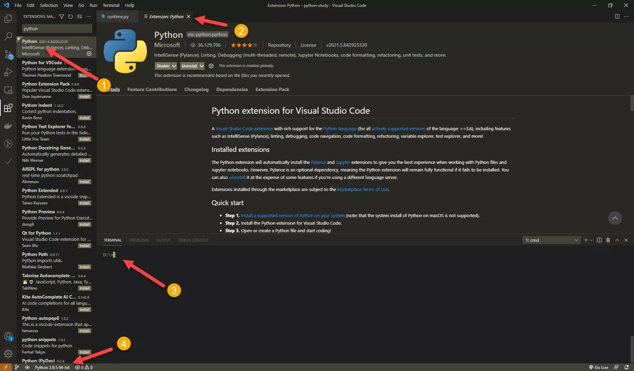This screenshot has height=371, width=634.
Task: Open feedback icon in status bar
Action: [616, 367]
